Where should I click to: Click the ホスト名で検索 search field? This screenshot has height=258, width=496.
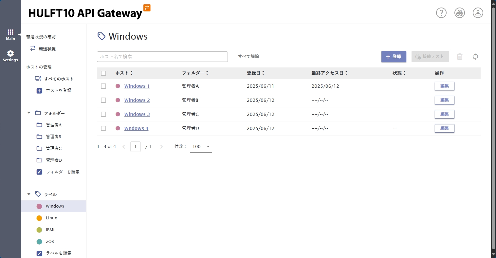(x=162, y=57)
